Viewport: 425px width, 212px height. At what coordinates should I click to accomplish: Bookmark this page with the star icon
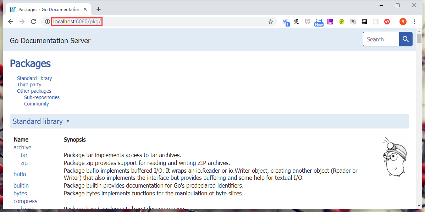pyautogui.click(x=271, y=22)
